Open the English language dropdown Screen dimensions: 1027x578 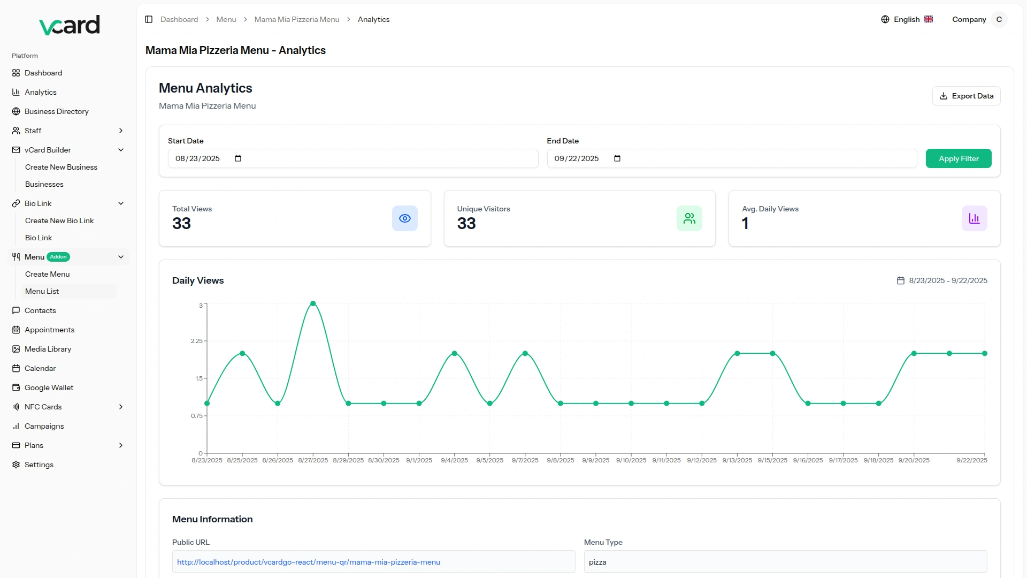907,19
